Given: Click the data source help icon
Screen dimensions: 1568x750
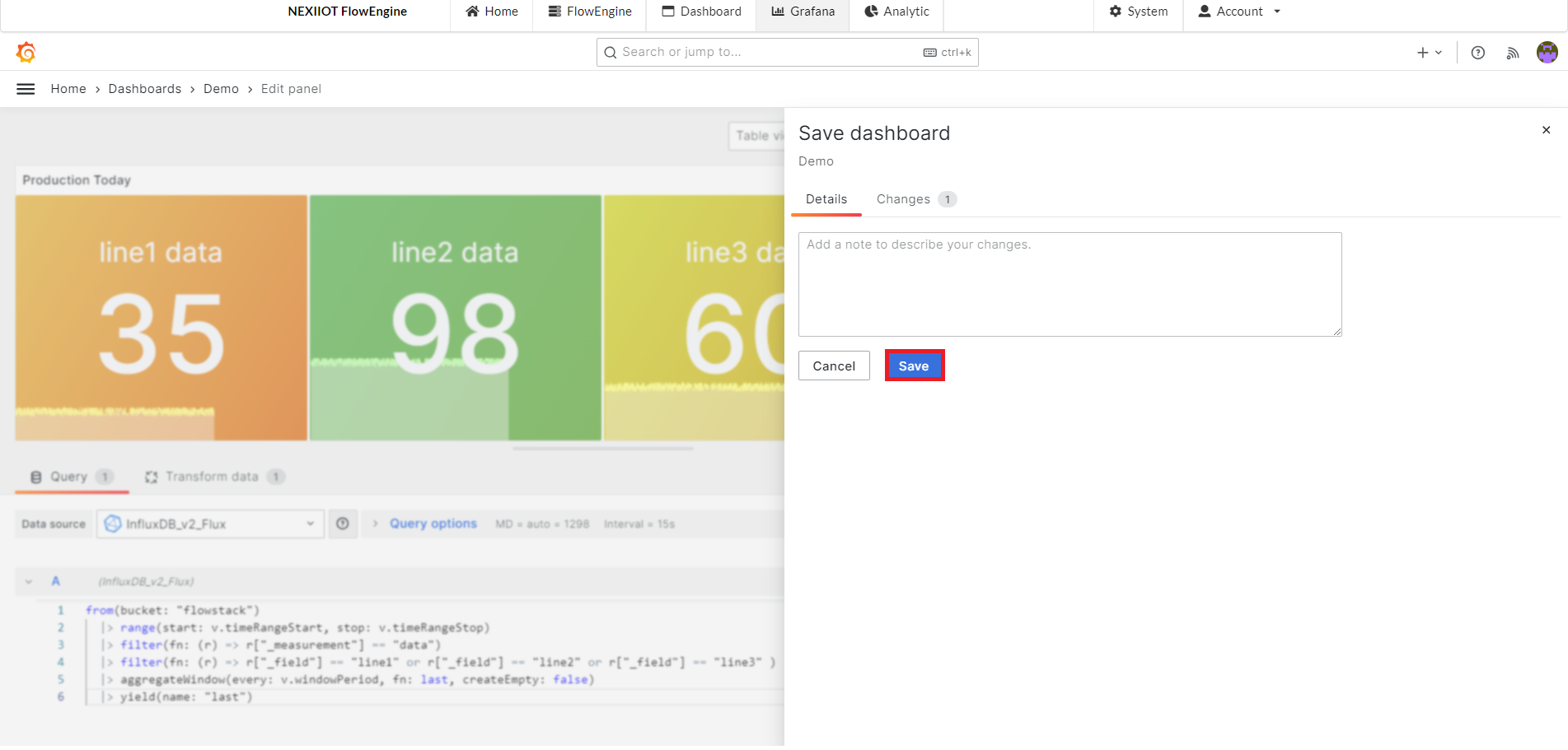Looking at the screenshot, I should coord(343,524).
